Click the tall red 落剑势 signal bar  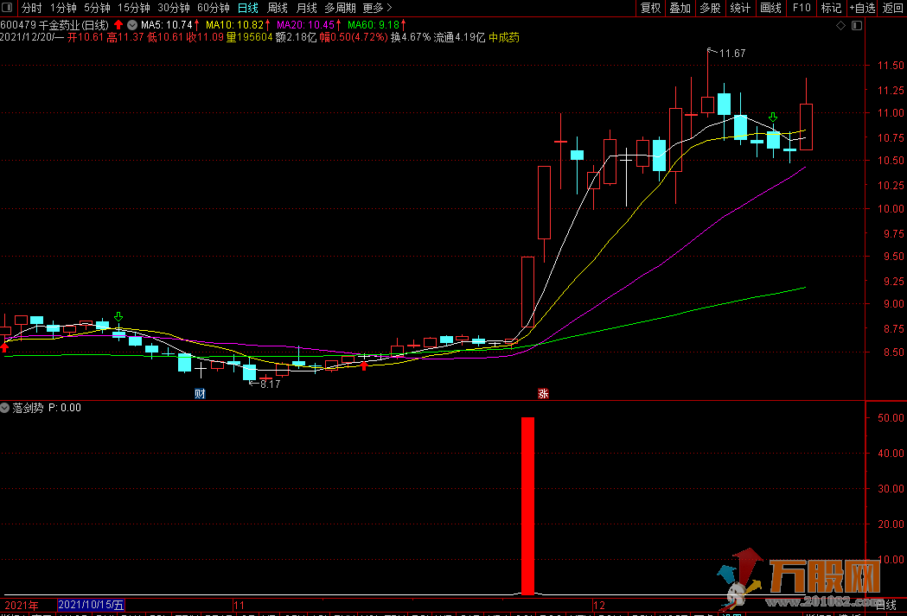coord(527,505)
